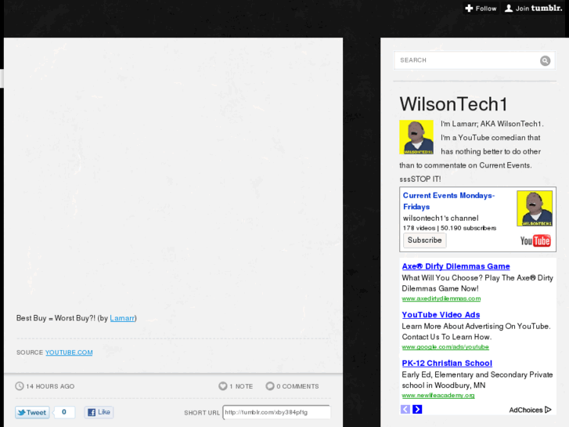Screen dimensions: 569x427
Task: Click the AdChoices triangle icon
Action: click(x=548, y=410)
